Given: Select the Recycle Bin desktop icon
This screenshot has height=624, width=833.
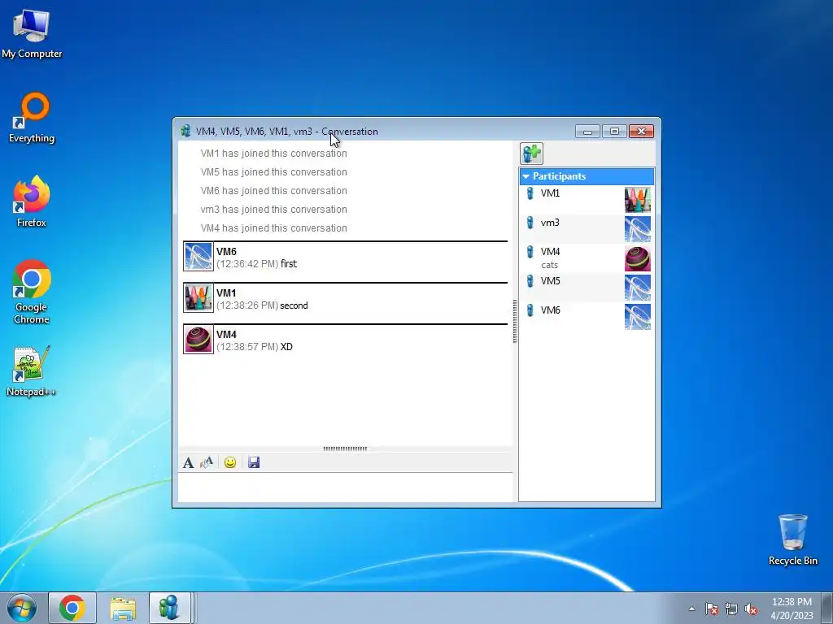Looking at the screenshot, I should (x=792, y=539).
